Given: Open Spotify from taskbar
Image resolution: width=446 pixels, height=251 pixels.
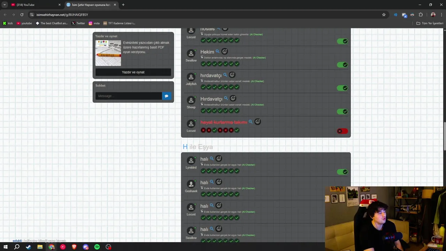Looking at the screenshot, I should 97,247.
